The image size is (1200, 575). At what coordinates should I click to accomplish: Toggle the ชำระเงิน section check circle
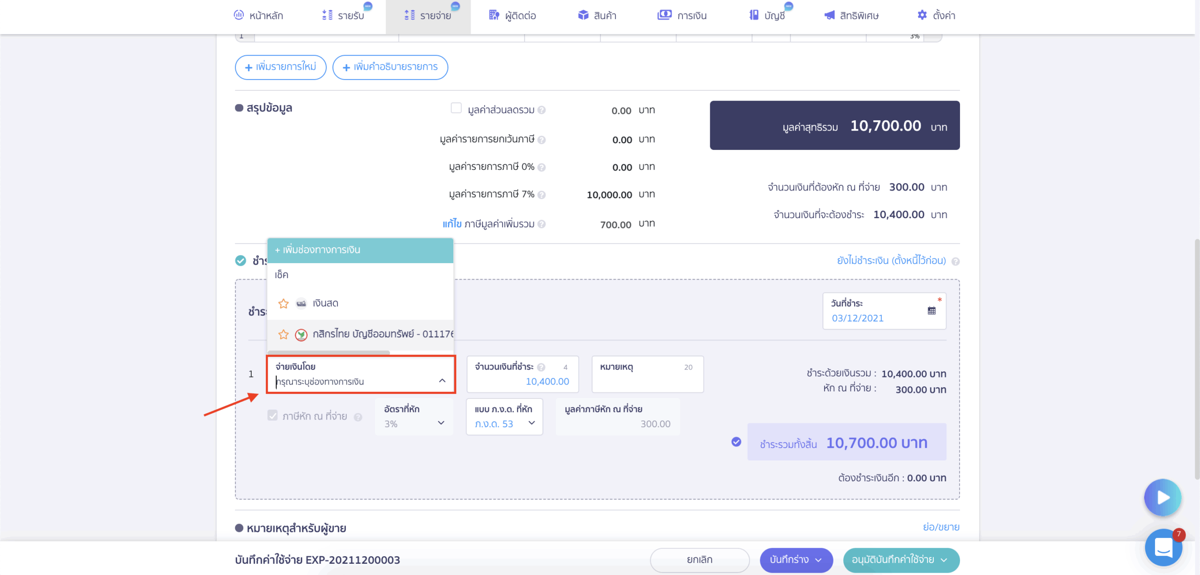(x=240, y=261)
